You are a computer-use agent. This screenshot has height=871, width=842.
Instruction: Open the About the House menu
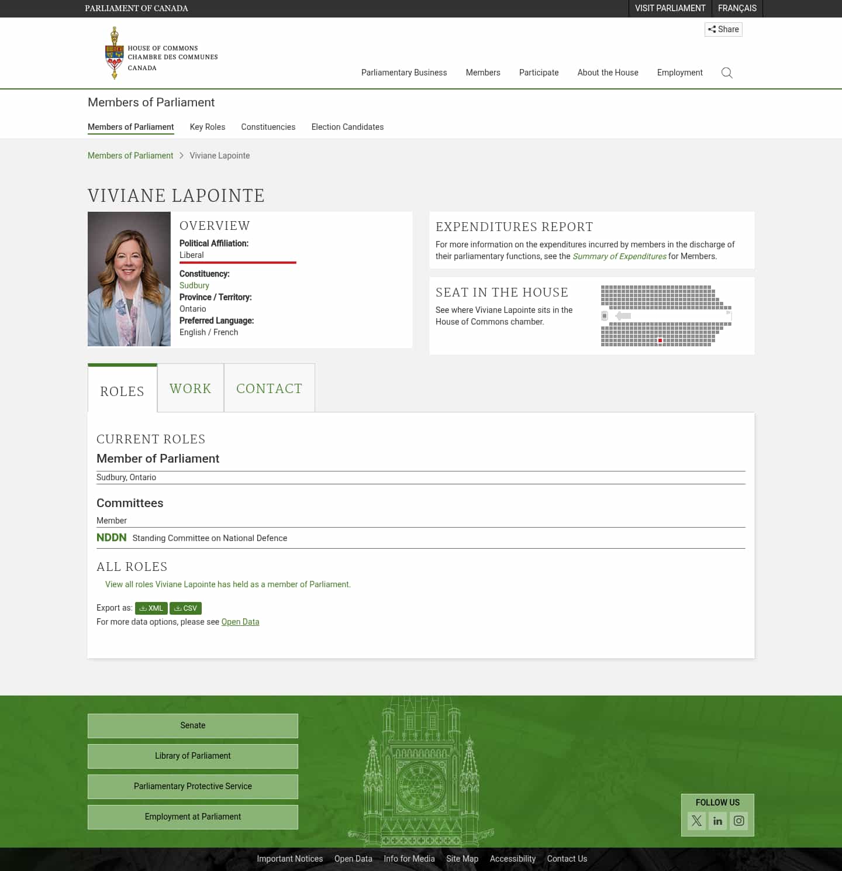pyautogui.click(x=608, y=73)
